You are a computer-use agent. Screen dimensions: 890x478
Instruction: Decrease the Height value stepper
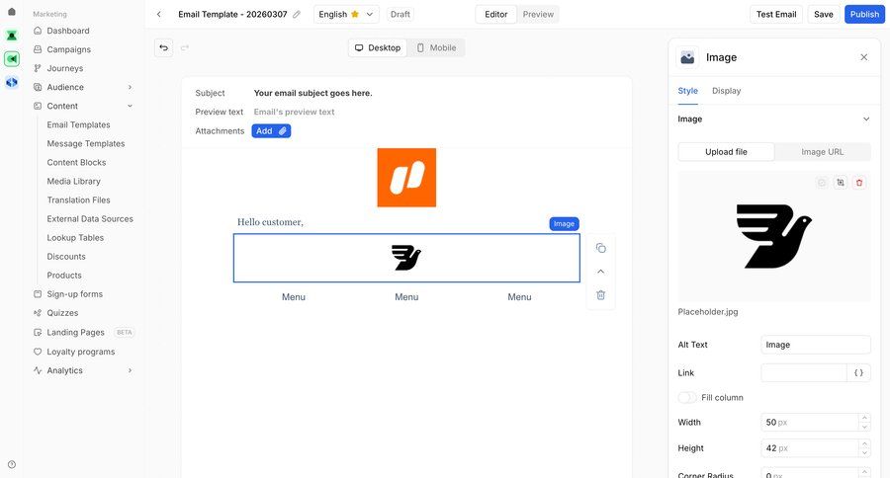[864, 452]
